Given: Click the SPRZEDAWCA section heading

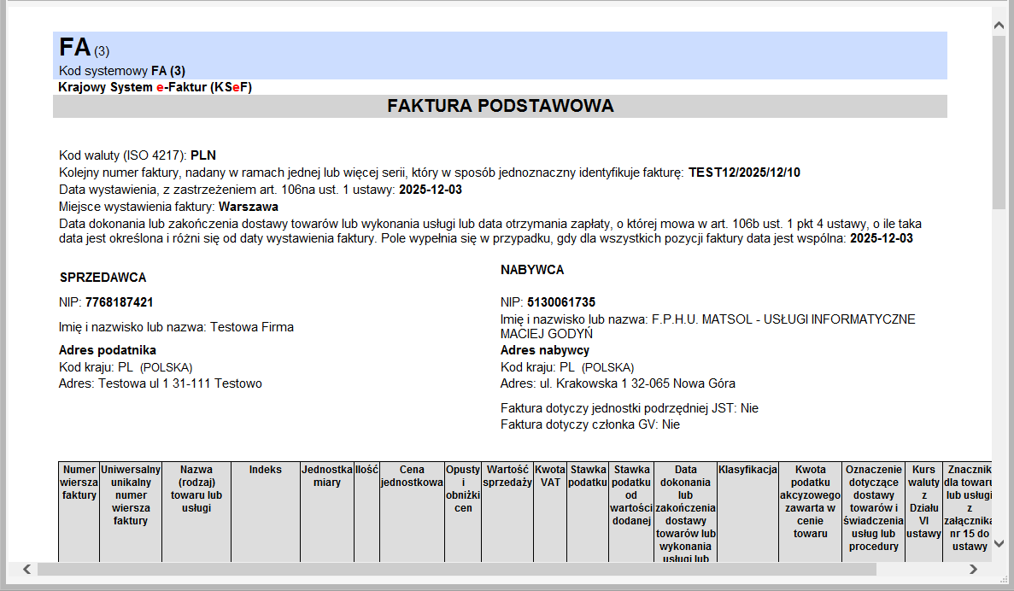Looking at the screenshot, I should coord(103,278).
